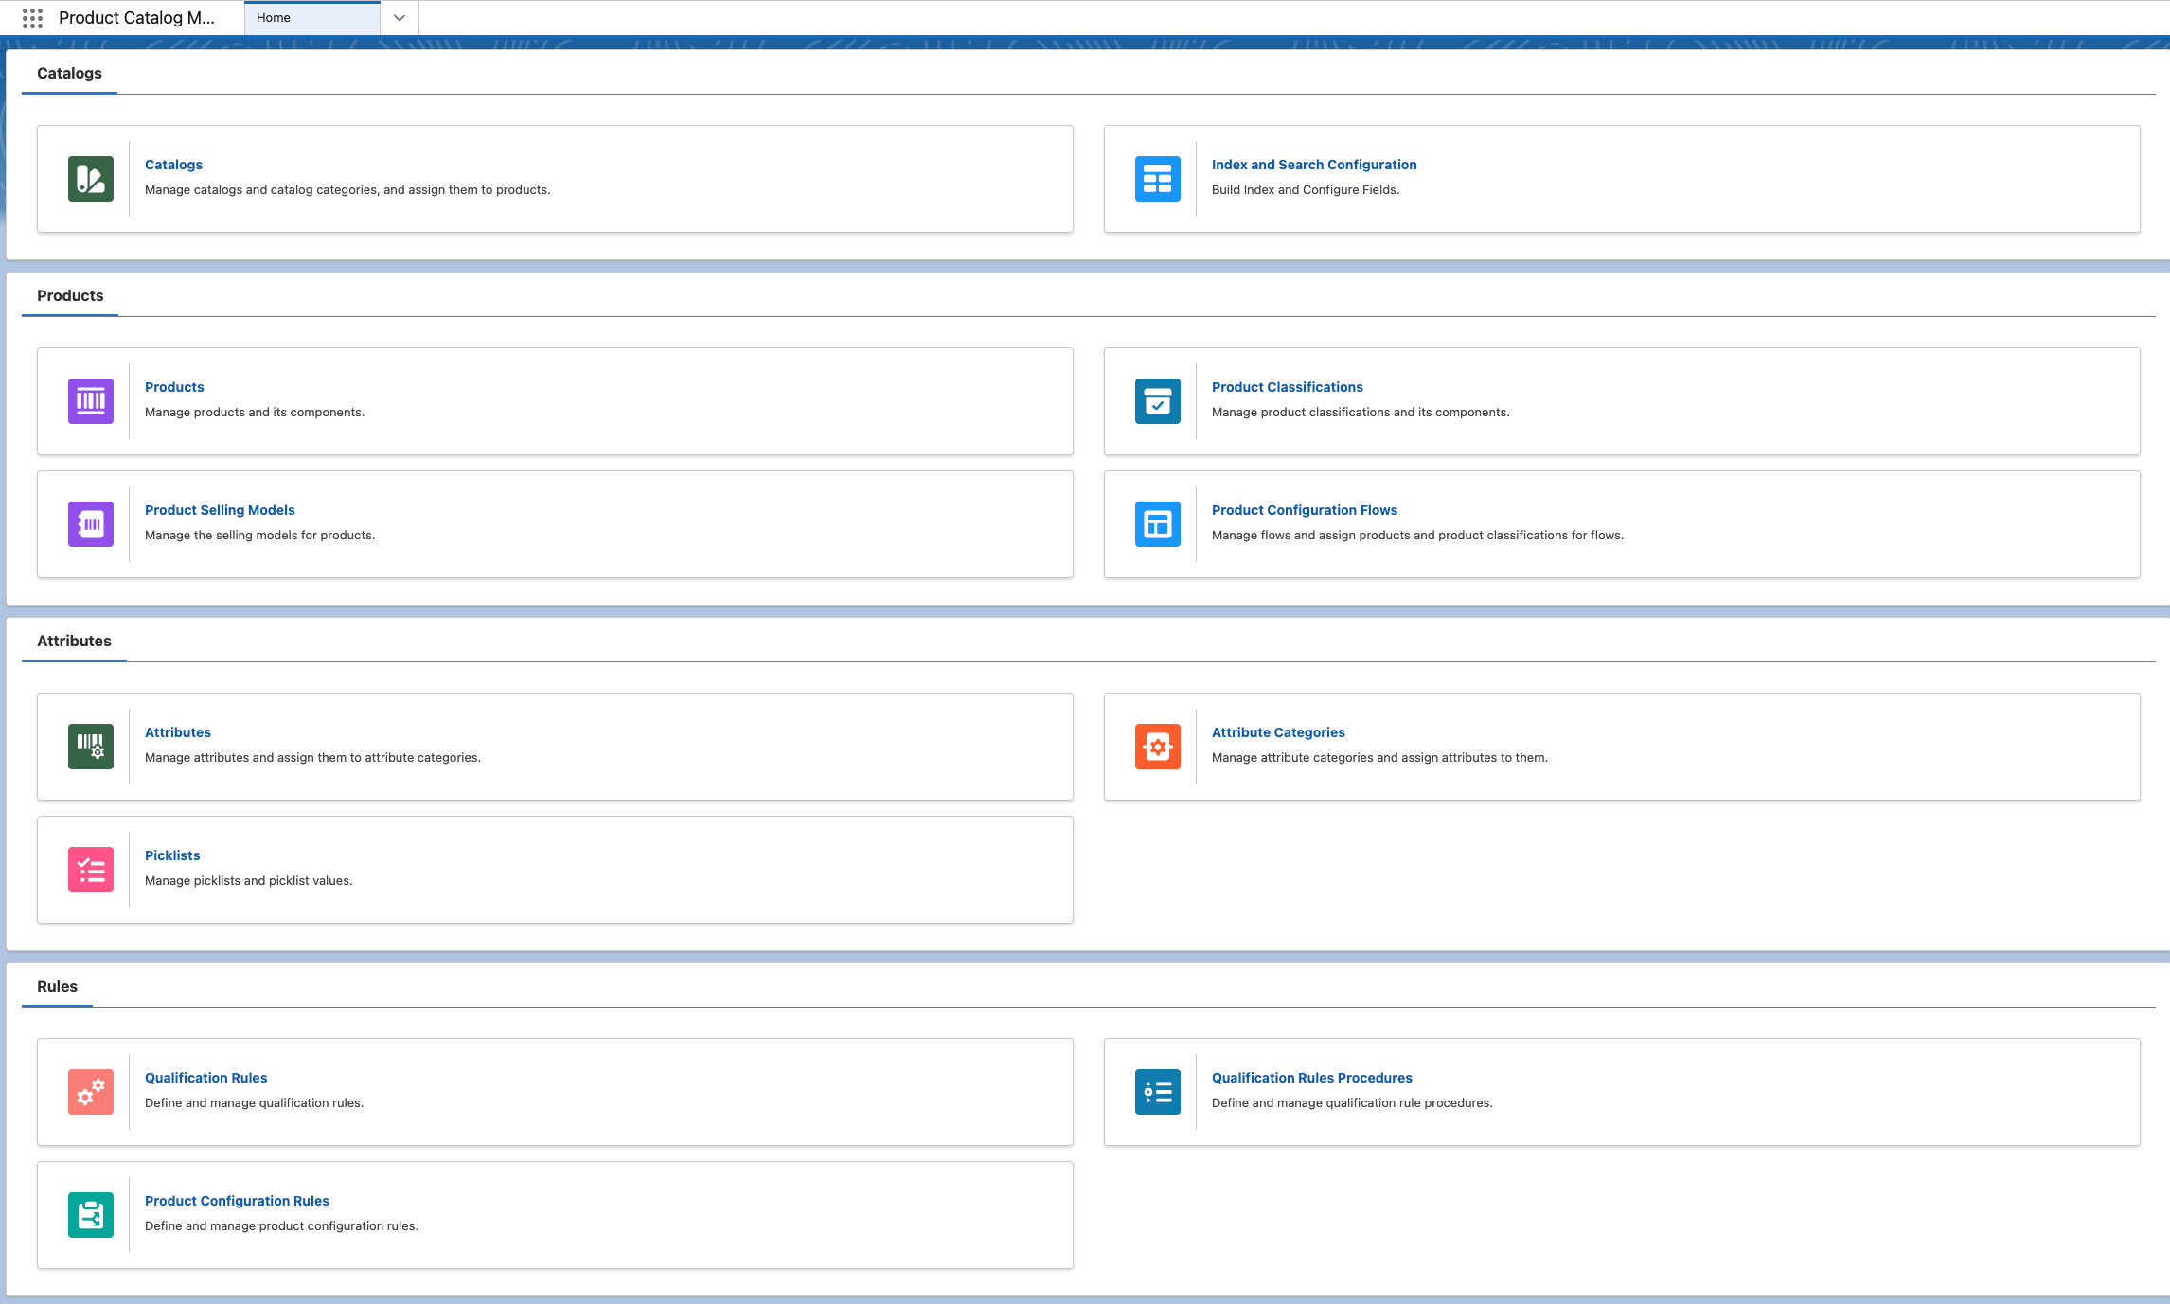Click the Product Configuration Flows layout icon
The height and width of the screenshot is (1304, 2170).
pos(1157,524)
